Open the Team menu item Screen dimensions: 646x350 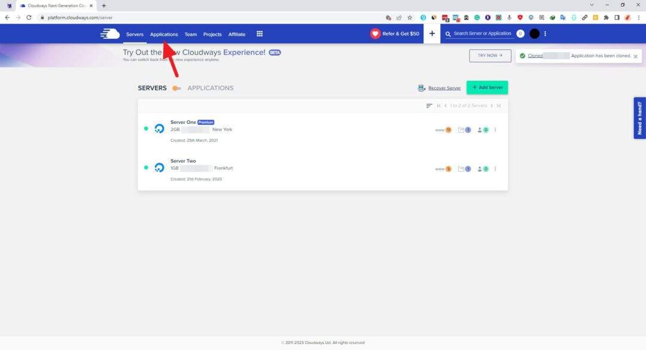(190, 34)
